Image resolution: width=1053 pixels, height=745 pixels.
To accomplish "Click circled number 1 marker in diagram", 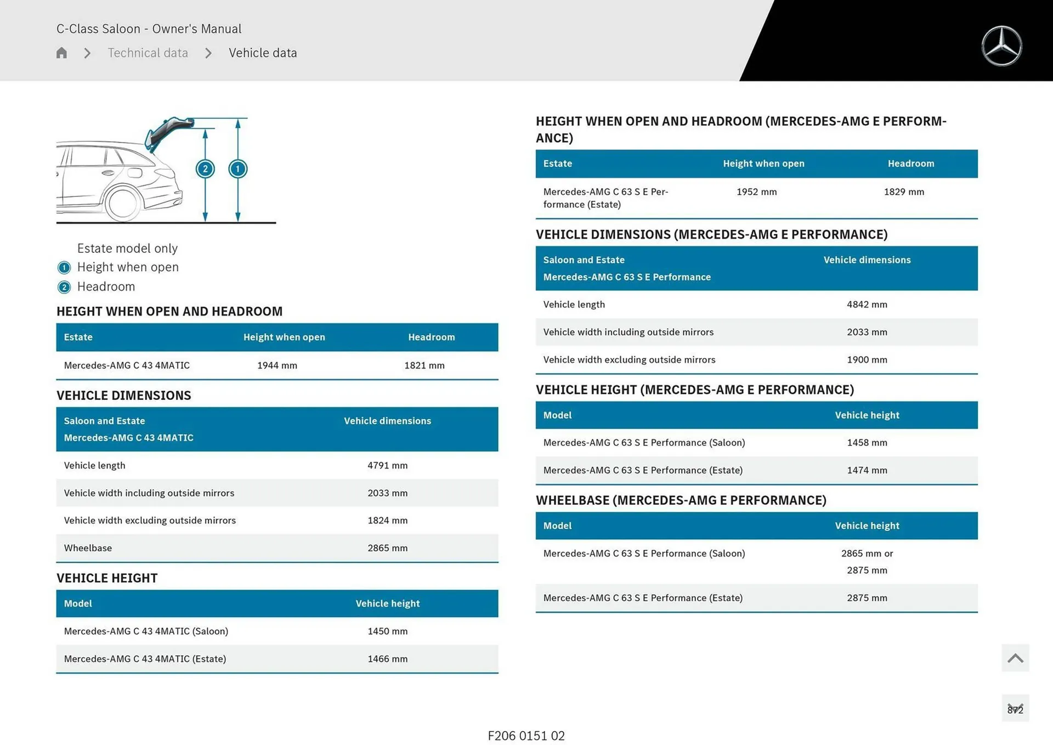I will pyautogui.click(x=237, y=169).
